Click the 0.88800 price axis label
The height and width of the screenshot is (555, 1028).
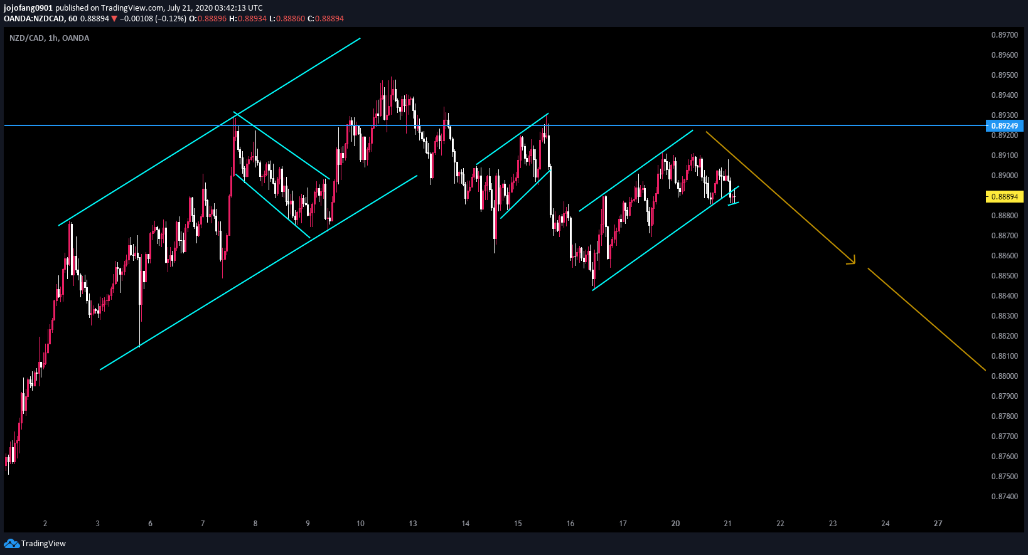click(x=1004, y=216)
